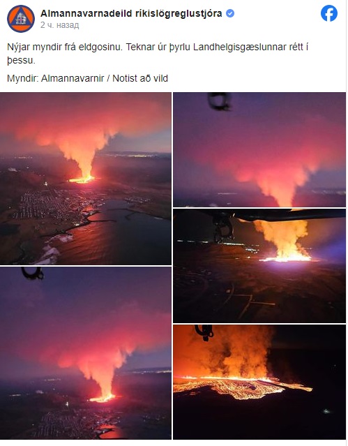The width and height of the screenshot is (348, 446).
Task: Click the '2 ч. назад' timestamp
Action: point(59,25)
